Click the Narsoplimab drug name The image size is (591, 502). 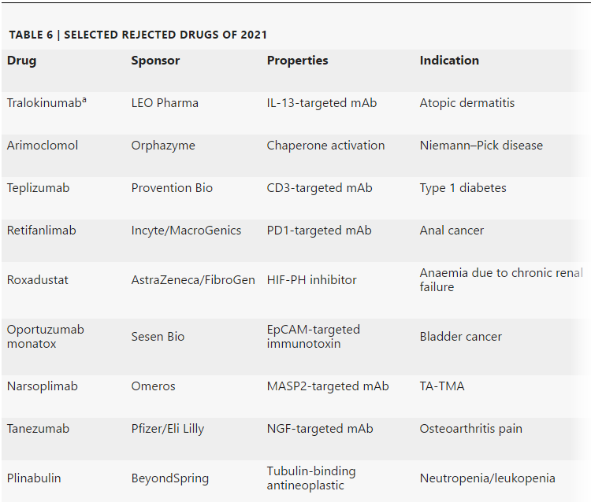[42, 386]
